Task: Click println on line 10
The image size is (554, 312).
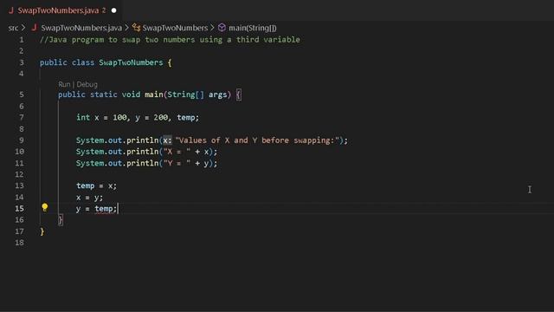Action: point(142,152)
